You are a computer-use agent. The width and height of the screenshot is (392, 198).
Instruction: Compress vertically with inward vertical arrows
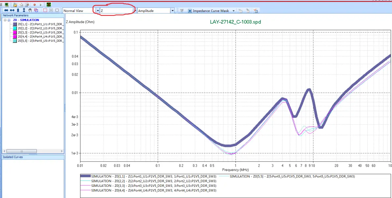pos(24,11)
